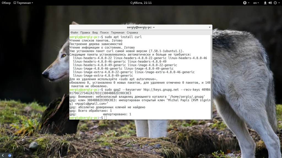Click the blue round icon at bottom-left

(10, 155)
